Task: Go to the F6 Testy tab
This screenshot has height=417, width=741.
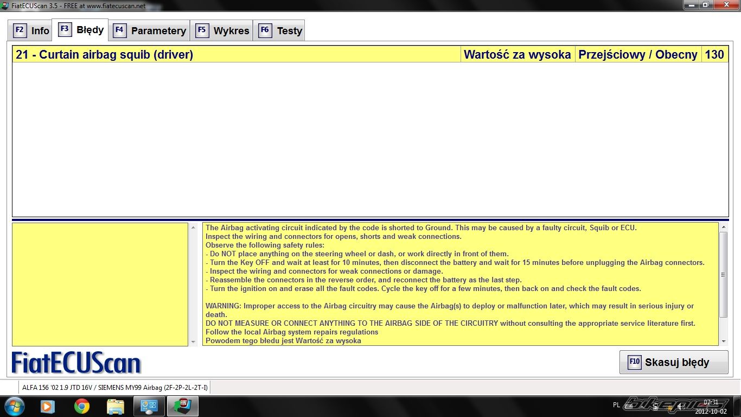Action: (x=281, y=30)
